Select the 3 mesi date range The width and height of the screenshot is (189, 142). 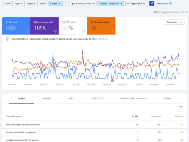(x=43, y=4)
